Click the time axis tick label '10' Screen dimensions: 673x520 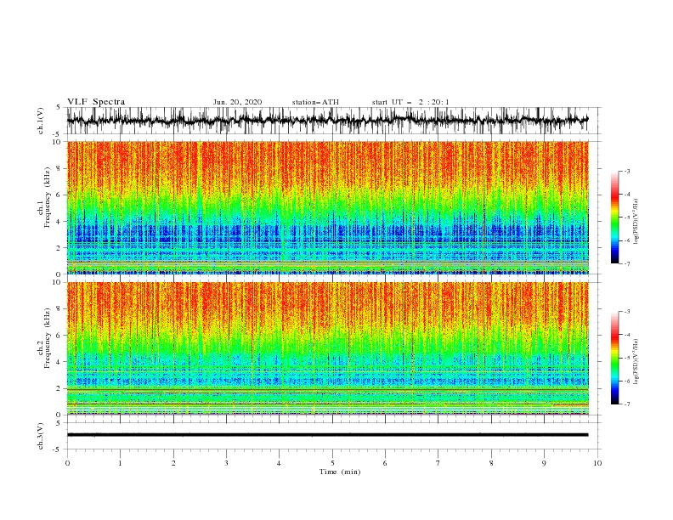pyautogui.click(x=597, y=463)
